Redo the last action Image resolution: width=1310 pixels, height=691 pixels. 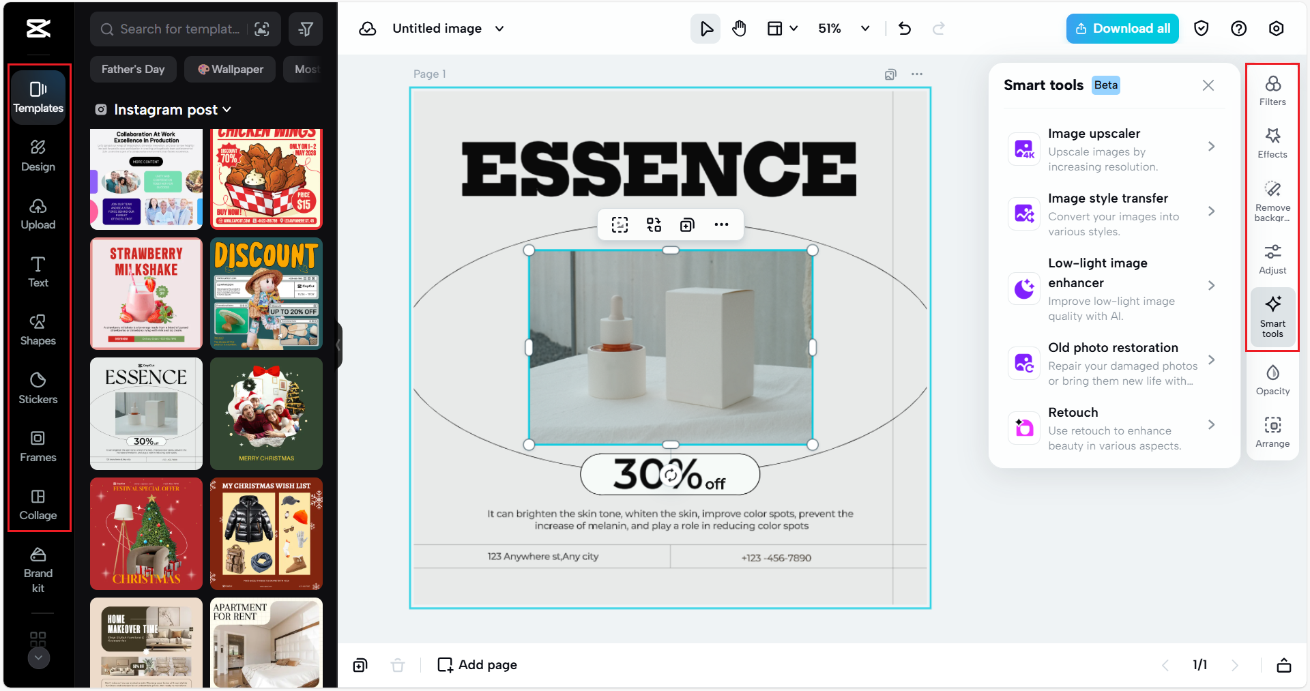(x=939, y=29)
